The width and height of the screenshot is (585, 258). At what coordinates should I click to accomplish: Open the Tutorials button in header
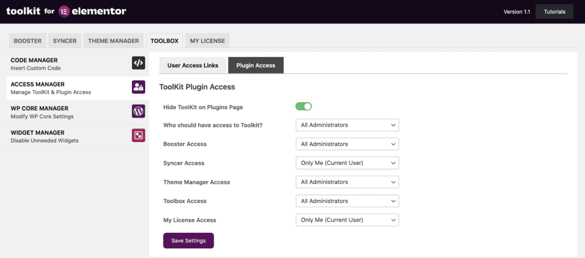tap(554, 11)
